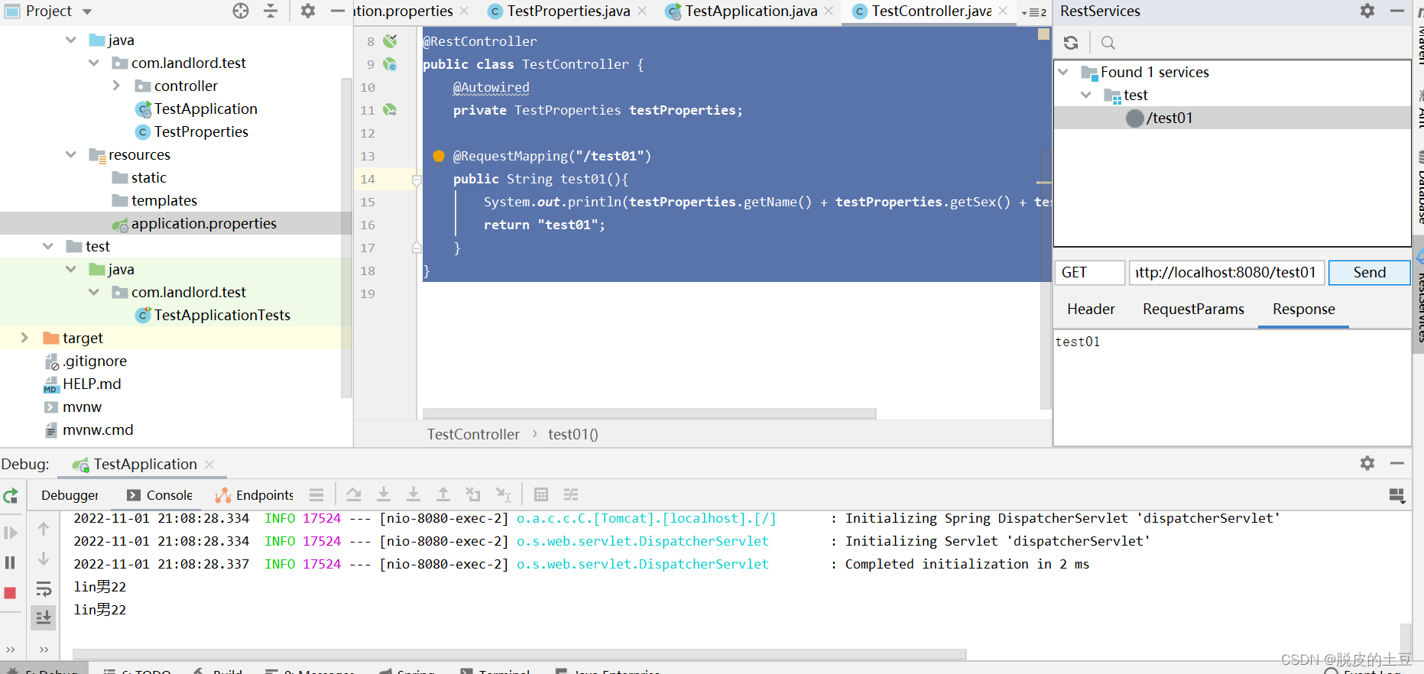Collapse the resources folder

coord(71,154)
